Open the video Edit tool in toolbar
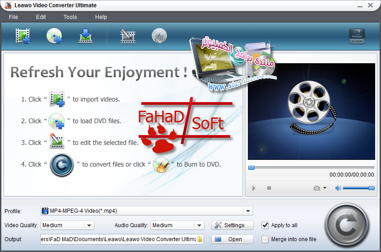This screenshot has height=252, width=381. click(128, 36)
